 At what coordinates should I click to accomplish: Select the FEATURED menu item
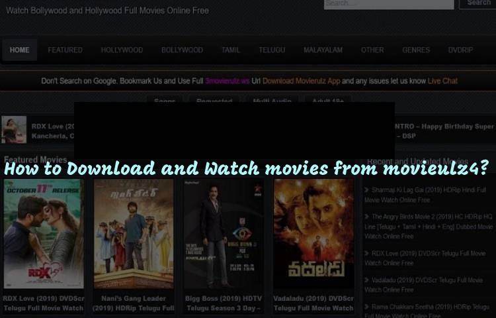(65, 50)
